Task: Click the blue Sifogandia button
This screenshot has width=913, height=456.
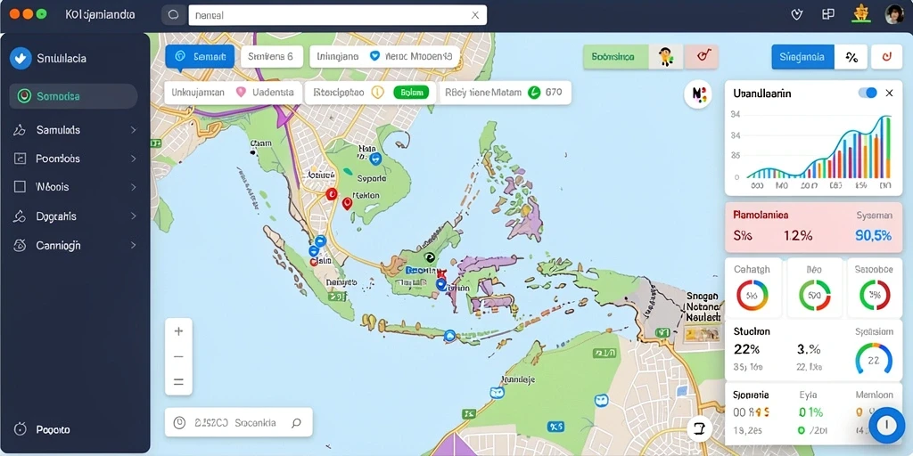Action: tap(803, 57)
